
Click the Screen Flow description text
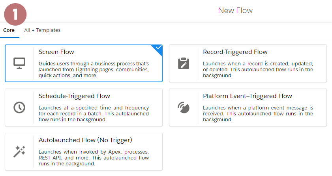tap(94, 70)
